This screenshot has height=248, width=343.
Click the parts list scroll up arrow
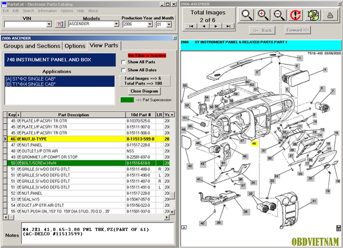coord(173,115)
